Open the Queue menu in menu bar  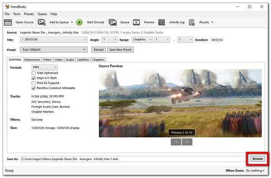(x=42, y=14)
